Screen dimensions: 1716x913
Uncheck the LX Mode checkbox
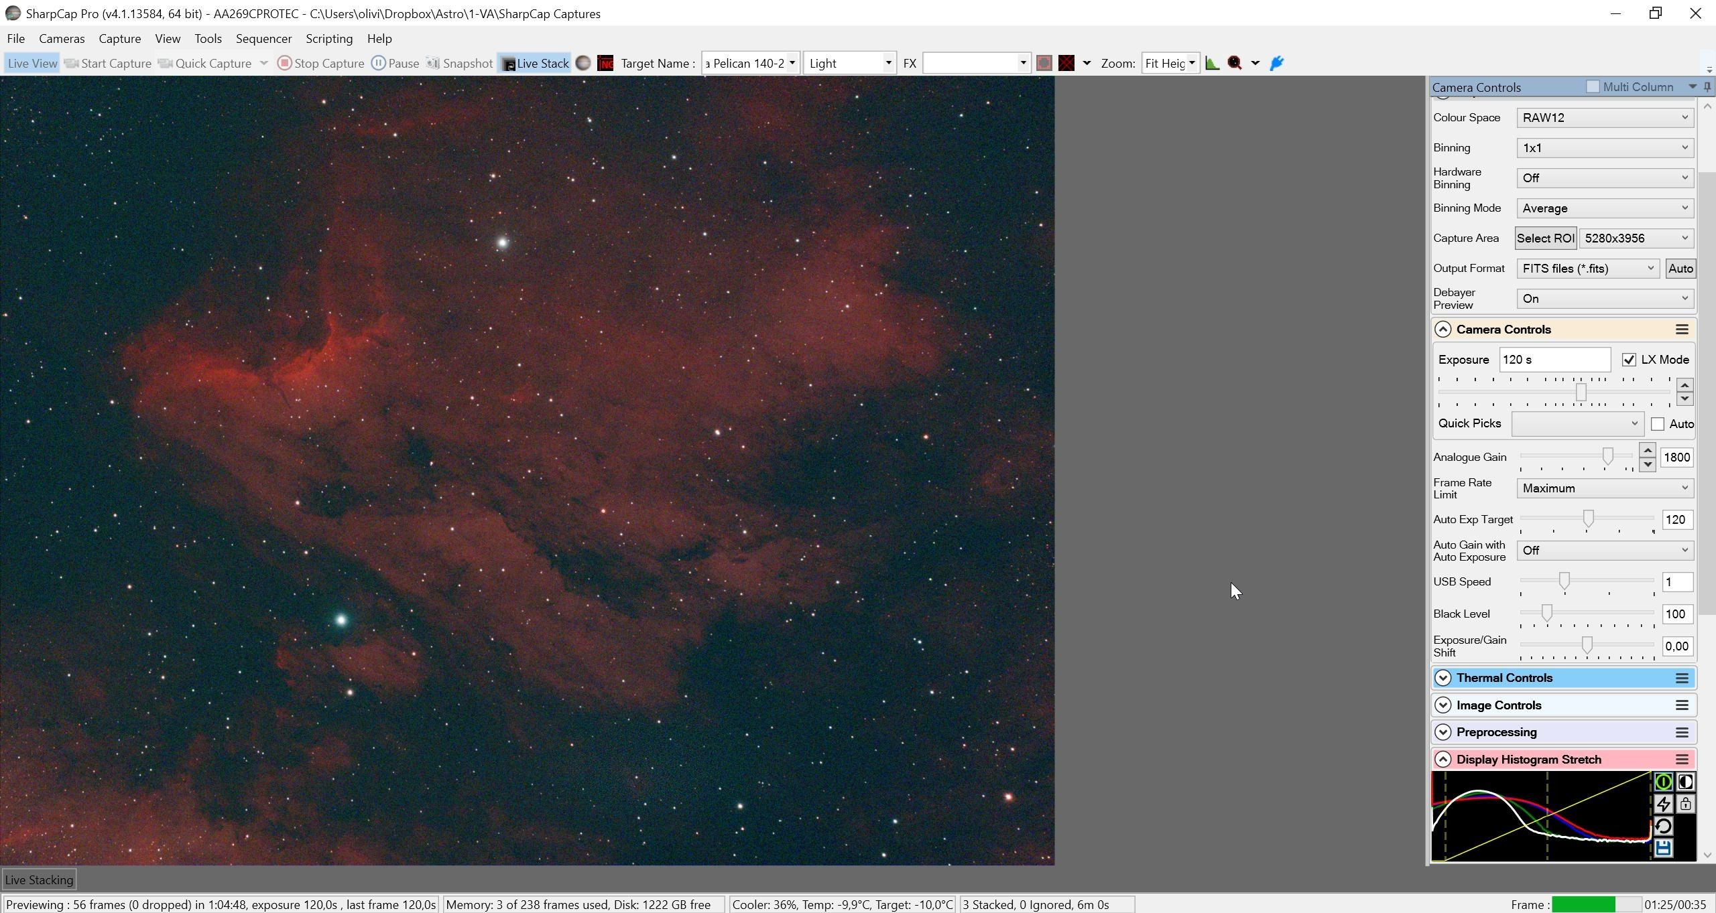click(1629, 360)
